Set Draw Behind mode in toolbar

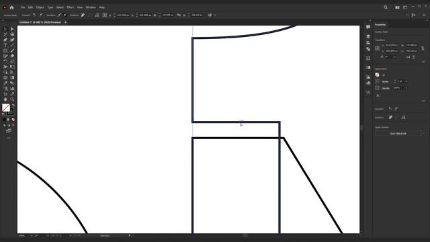pyautogui.click(x=9, y=125)
